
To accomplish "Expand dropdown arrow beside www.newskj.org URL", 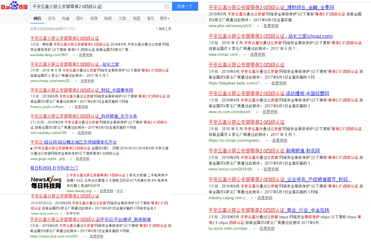I will [95, 191].
